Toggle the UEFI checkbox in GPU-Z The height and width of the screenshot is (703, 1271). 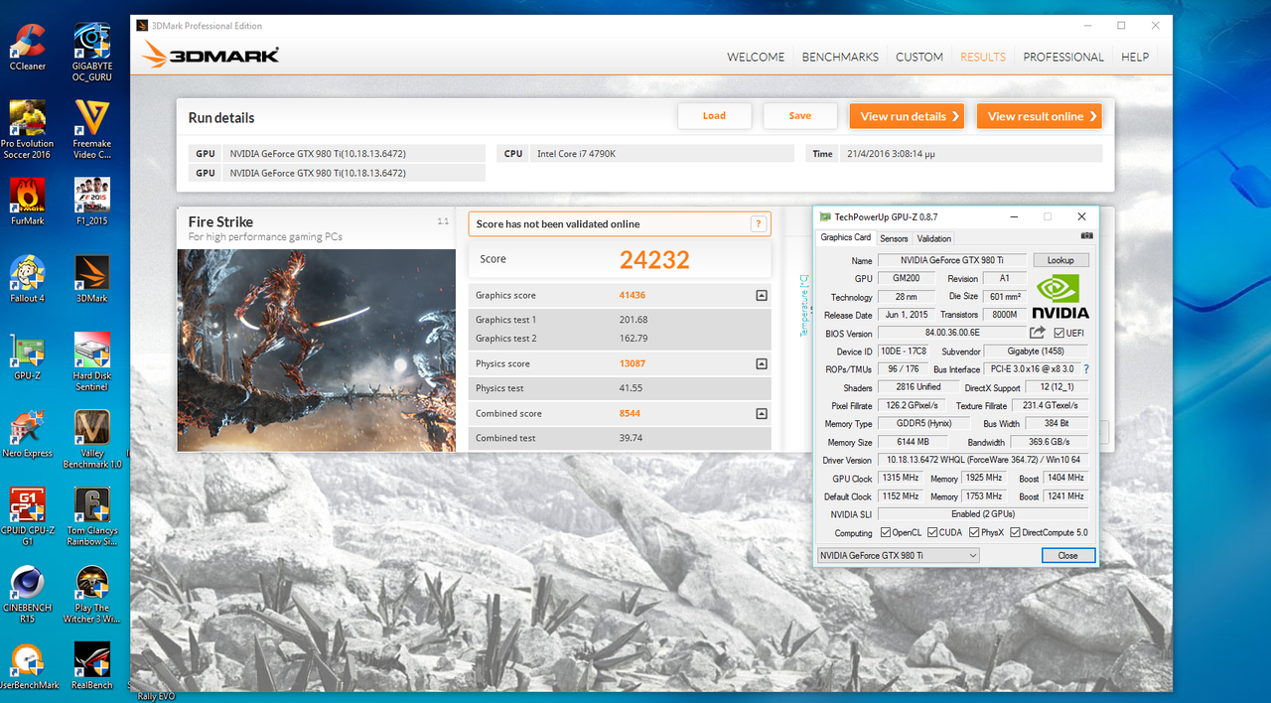[1059, 333]
